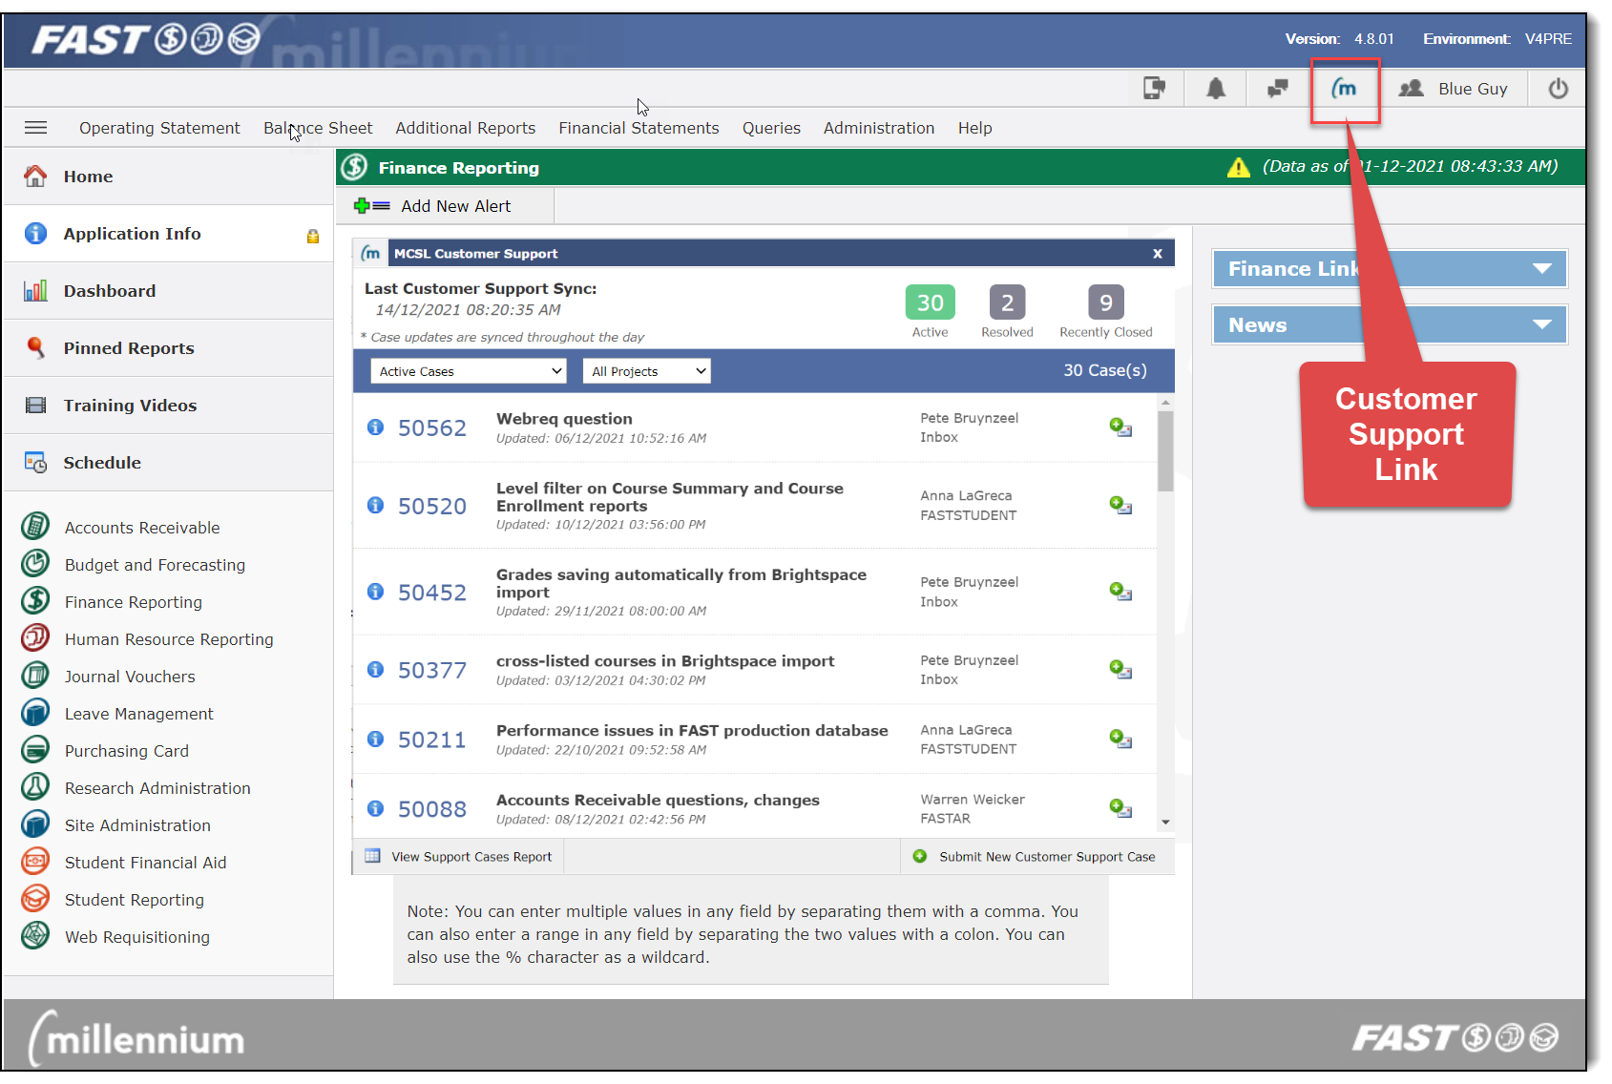Click the device screen icon in header
The height and width of the screenshot is (1084, 1612).
[1154, 89]
